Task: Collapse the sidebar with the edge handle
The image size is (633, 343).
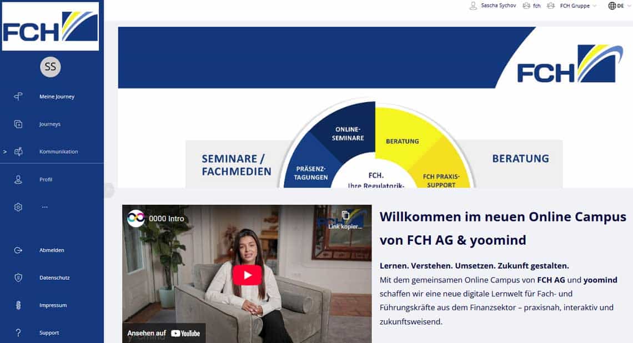Action: [109, 190]
